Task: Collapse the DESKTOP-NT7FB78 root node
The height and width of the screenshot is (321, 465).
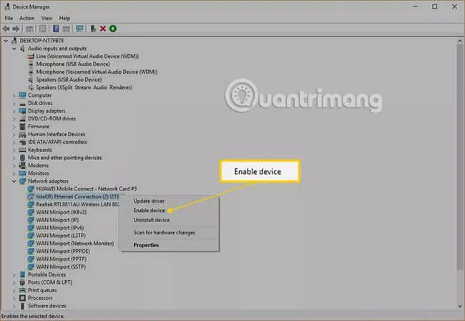Action: tap(6, 41)
